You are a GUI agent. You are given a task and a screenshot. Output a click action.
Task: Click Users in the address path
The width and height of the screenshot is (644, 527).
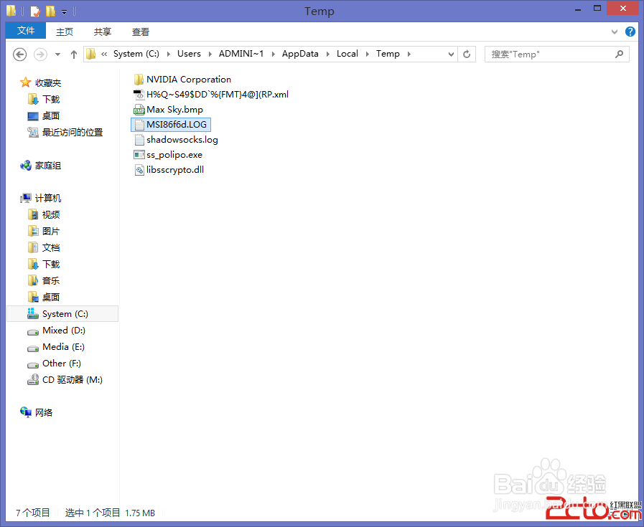pyautogui.click(x=189, y=54)
